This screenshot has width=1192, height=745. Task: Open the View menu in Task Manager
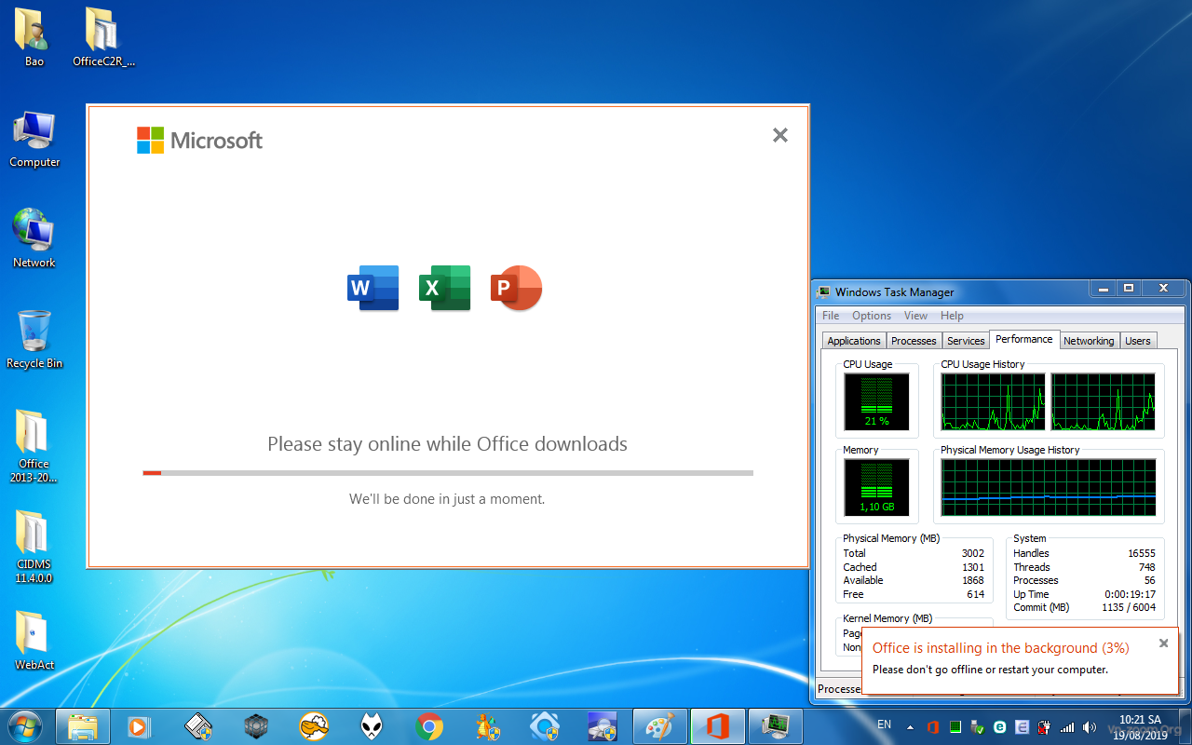[x=915, y=316]
